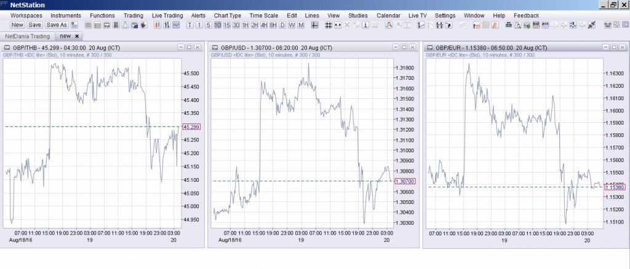Viewport: 630px width, 269px height.
Task: Activate the hand pan tool
Action: point(144,25)
